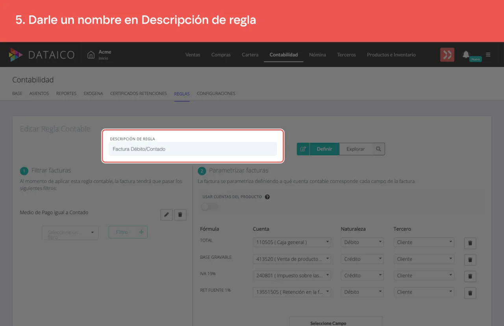Toggle Usar Cuentas del Producto switch
Image resolution: width=504 pixels, height=326 pixels.
tap(209, 207)
